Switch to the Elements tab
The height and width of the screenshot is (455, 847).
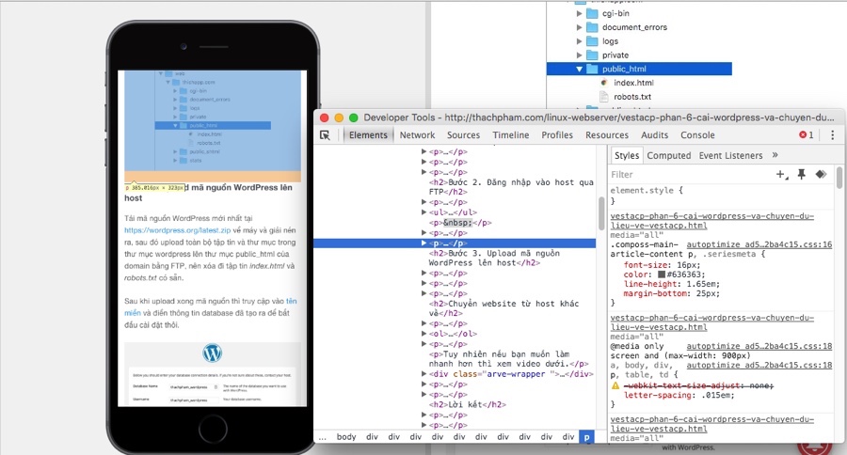368,135
